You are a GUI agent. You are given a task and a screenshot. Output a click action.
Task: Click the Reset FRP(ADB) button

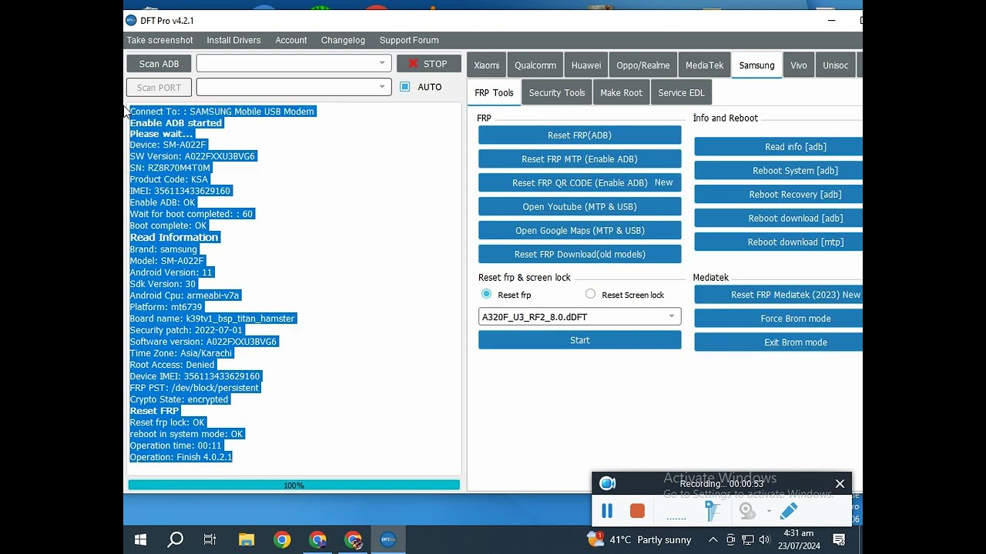pyautogui.click(x=579, y=135)
